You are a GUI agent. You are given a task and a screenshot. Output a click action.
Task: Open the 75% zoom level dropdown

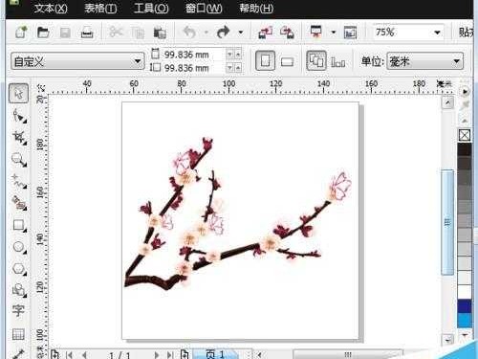pos(437,33)
